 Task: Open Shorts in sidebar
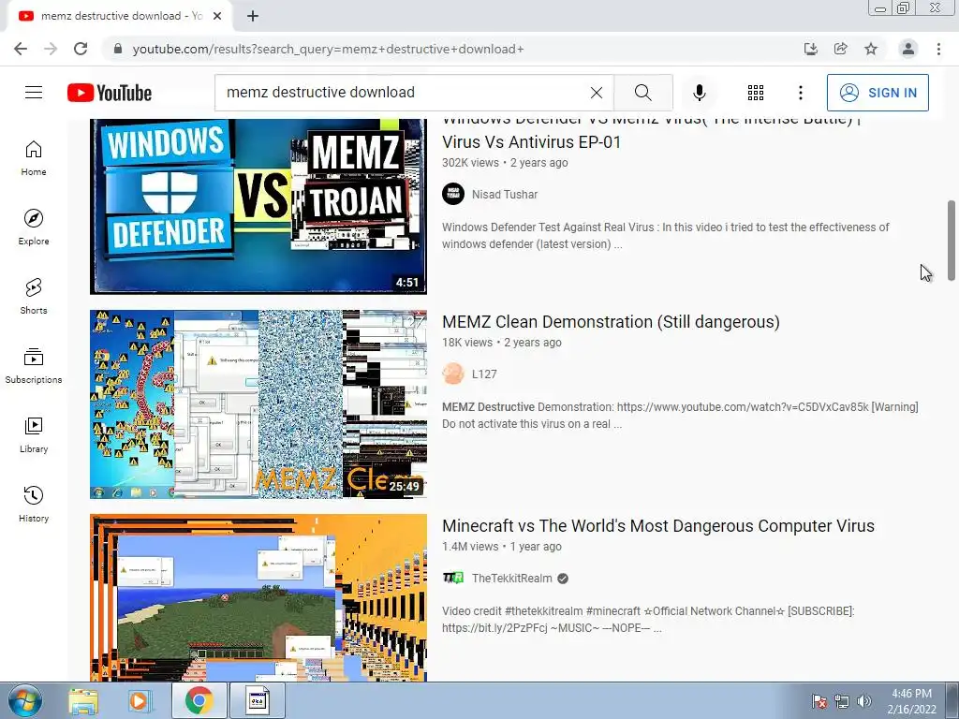point(34,297)
